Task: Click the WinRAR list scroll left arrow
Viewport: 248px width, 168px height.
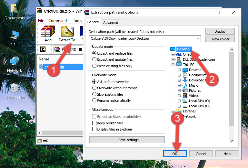Action: click(40, 133)
